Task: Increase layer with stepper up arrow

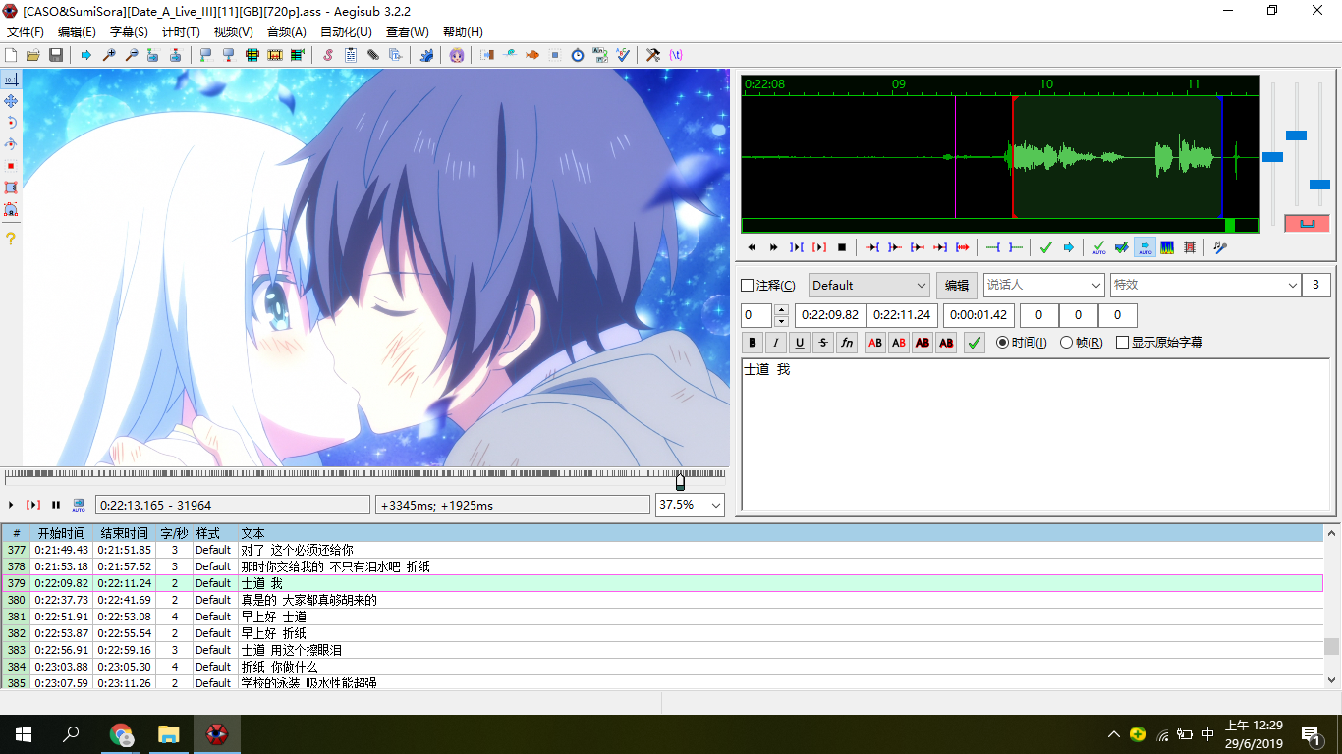Action: [x=781, y=310]
